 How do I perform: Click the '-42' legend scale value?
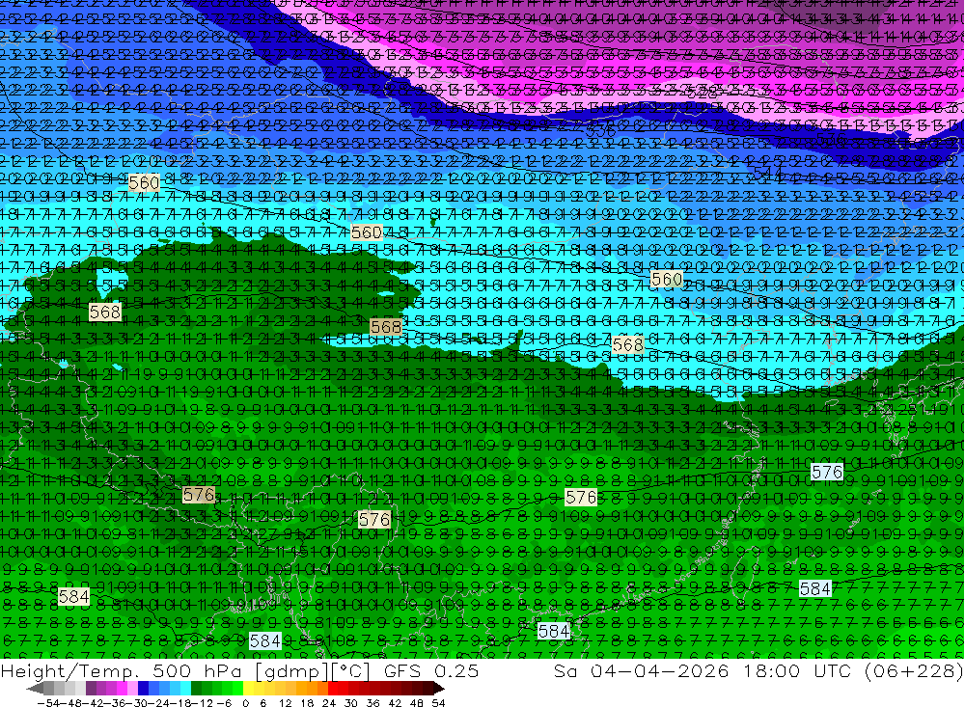point(94,703)
